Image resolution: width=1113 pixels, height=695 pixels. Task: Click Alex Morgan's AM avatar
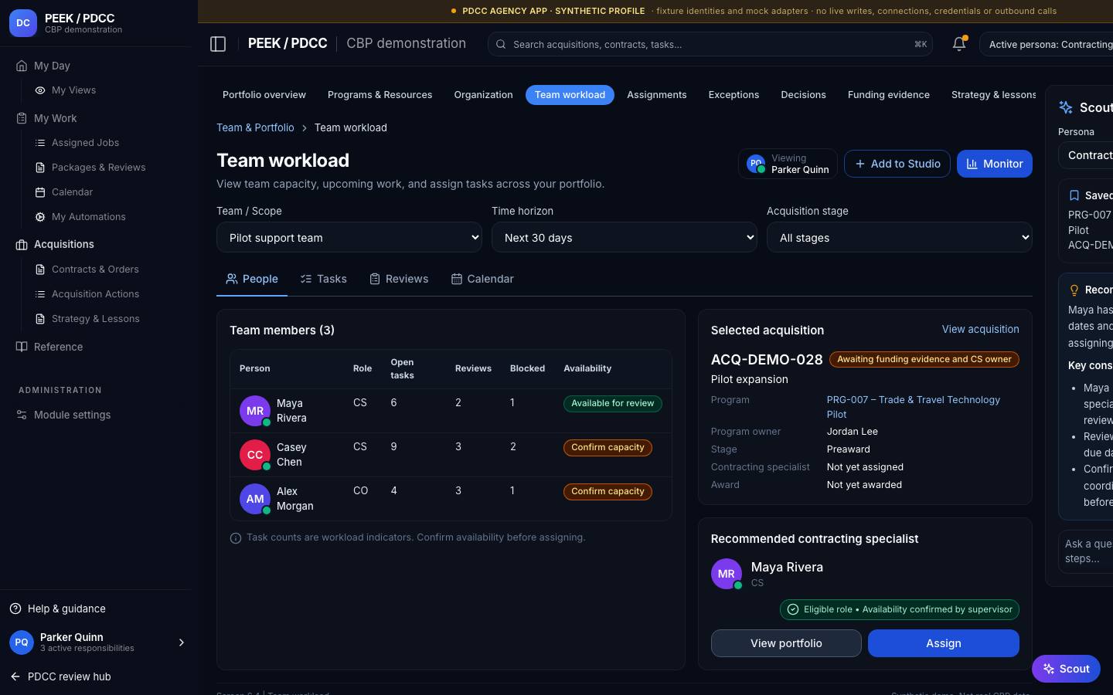tap(255, 499)
